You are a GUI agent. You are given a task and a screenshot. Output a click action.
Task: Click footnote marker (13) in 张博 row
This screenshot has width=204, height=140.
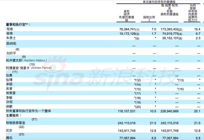pos(181,80)
